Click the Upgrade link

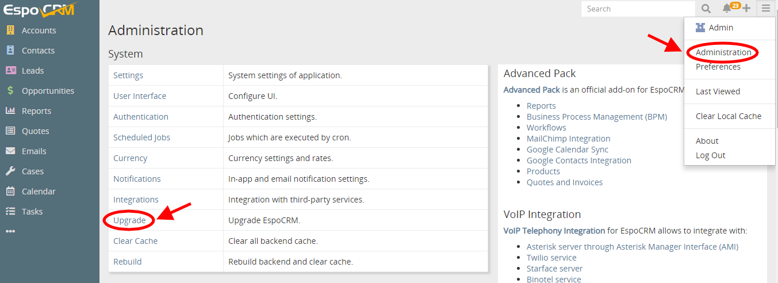point(129,220)
